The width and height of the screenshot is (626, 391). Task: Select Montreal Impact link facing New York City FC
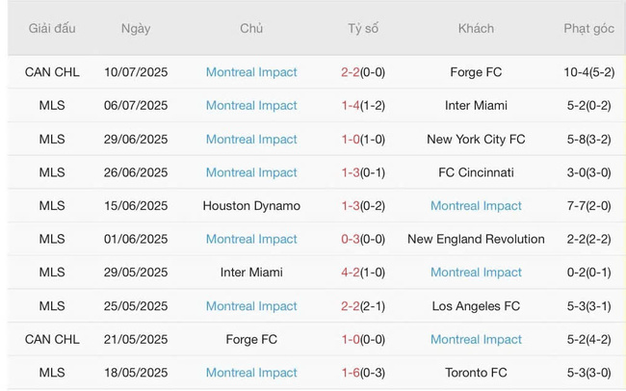click(x=251, y=140)
